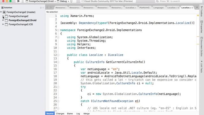
Task: Select the device target icon in toolbar
Action: point(71,1)
